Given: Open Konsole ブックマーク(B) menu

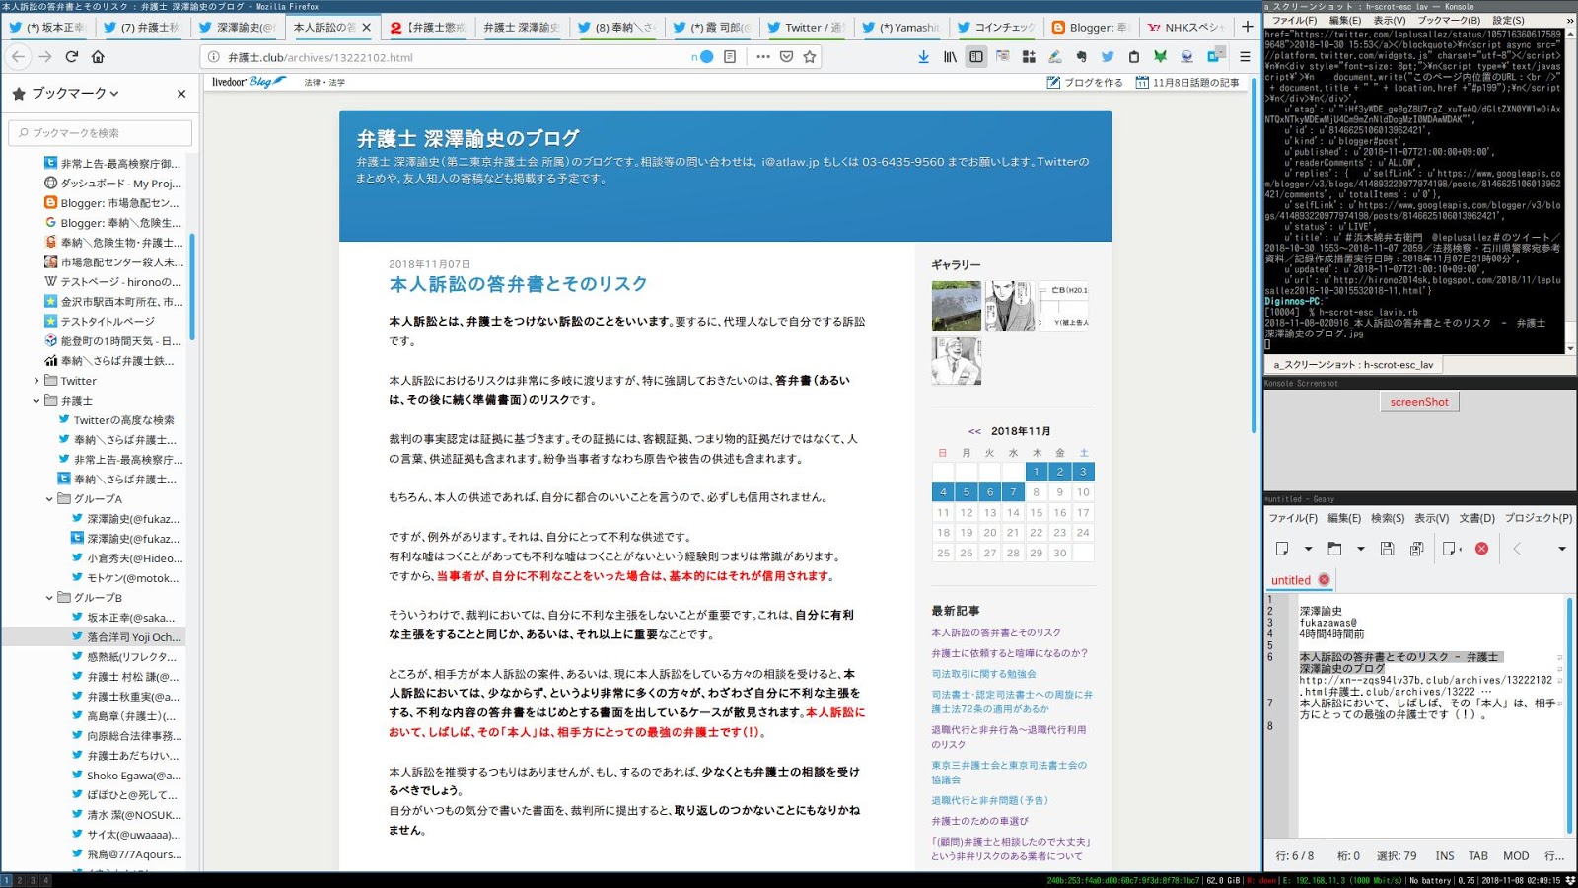Looking at the screenshot, I should 1449,20.
